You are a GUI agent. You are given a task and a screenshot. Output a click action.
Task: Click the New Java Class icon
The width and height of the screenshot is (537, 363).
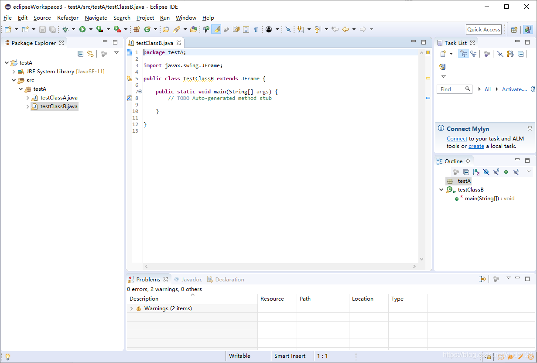pos(147,29)
